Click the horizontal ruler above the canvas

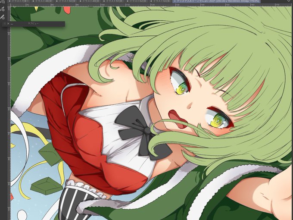(151, 5)
